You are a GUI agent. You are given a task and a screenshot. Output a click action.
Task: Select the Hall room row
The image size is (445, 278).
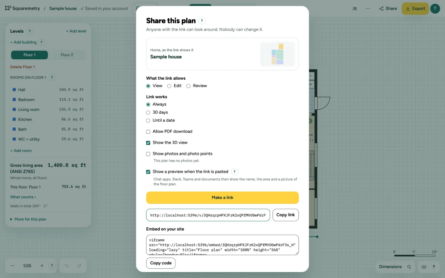point(48,90)
